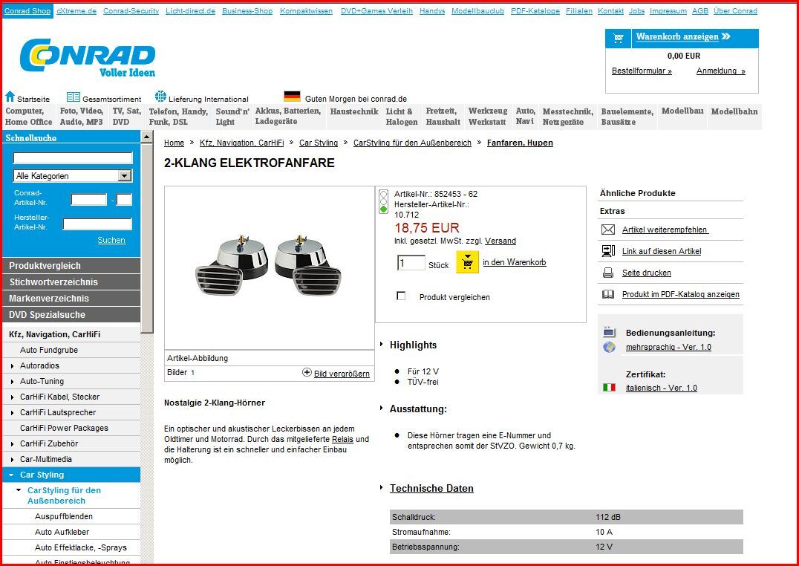Click the envelope icon for Artikel weiterempfehlen
The height and width of the screenshot is (566, 799).
[x=608, y=230]
